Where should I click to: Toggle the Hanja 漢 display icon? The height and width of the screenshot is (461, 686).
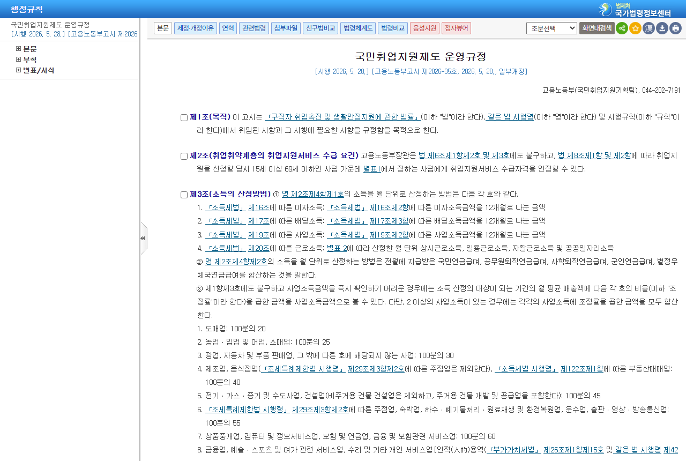648,28
